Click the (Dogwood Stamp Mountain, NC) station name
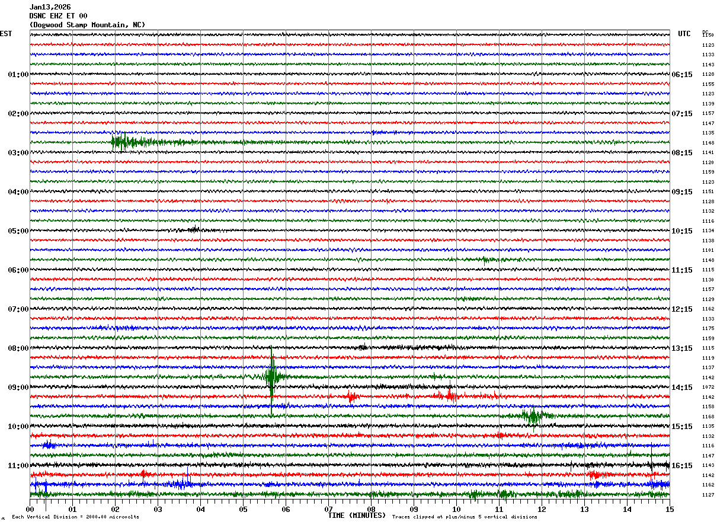 (87, 25)
